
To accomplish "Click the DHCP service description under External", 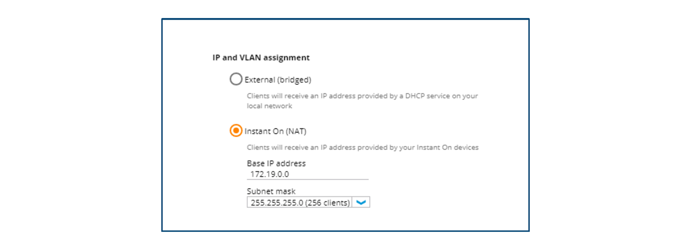I will click(362, 96).
